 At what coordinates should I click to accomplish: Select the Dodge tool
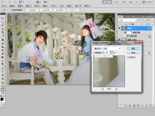tap(3, 64)
